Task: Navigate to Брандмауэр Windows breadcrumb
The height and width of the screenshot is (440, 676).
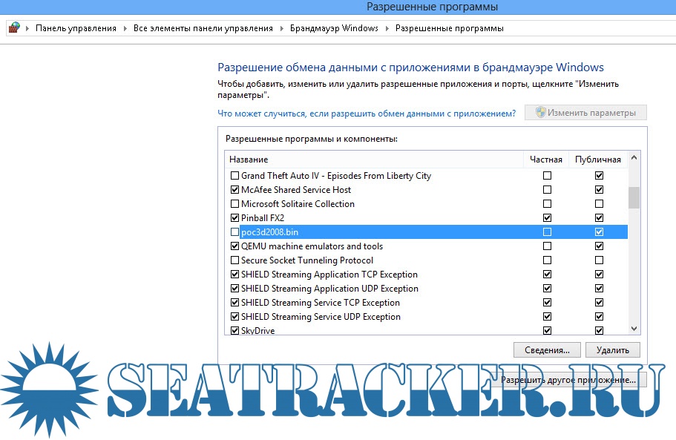Action: [x=334, y=28]
